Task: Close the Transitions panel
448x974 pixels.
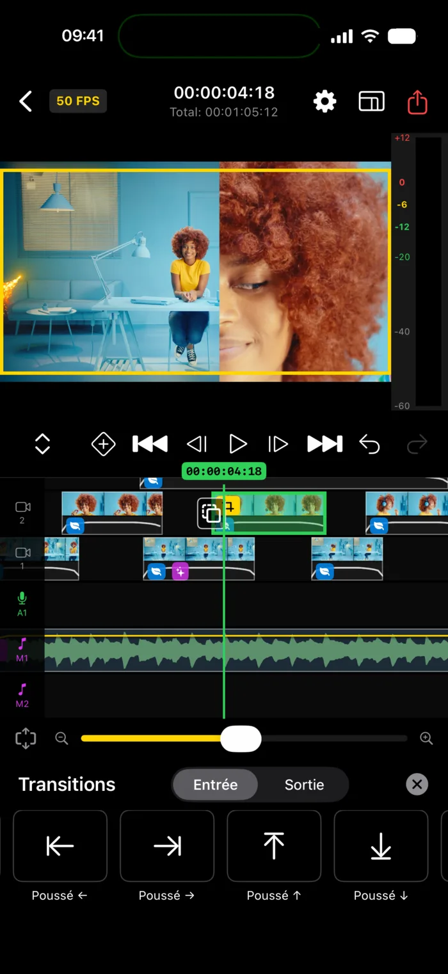Action: [x=417, y=785]
